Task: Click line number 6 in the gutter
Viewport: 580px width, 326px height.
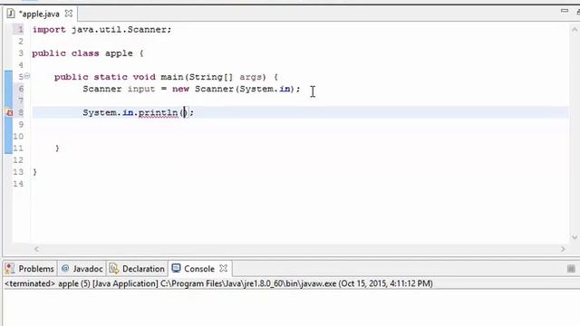Action: pyautogui.click(x=21, y=89)
